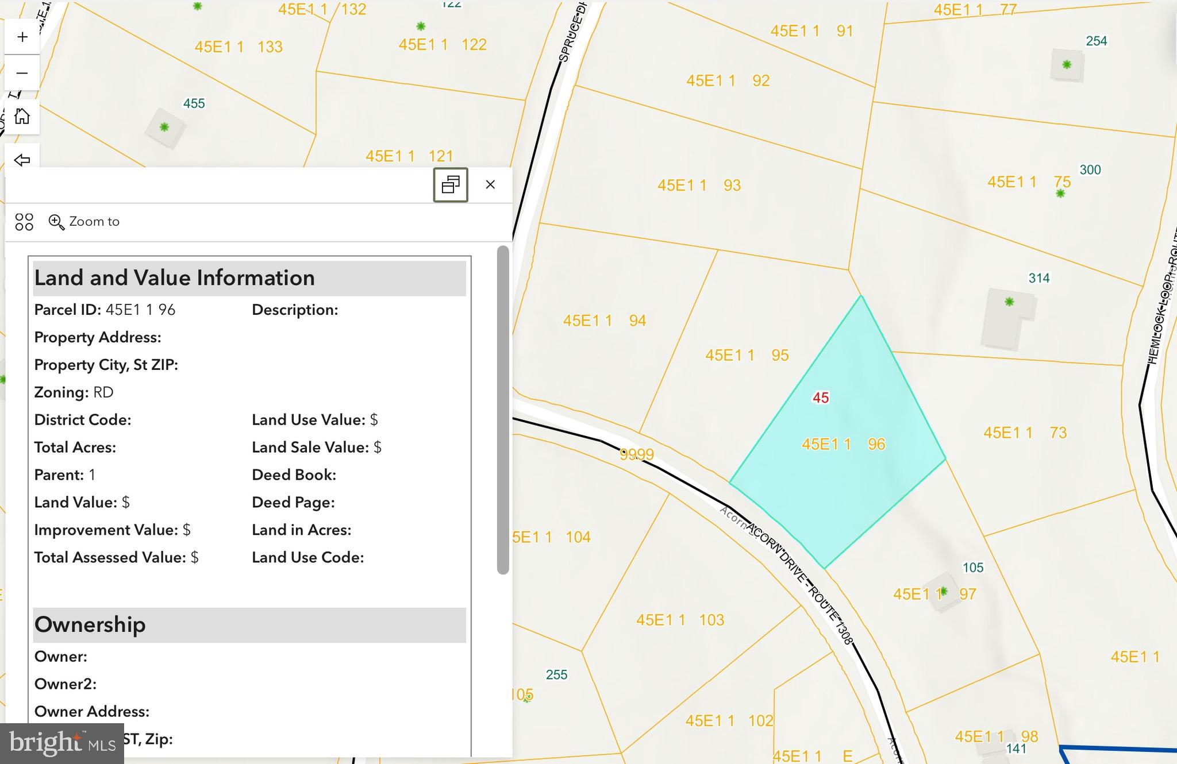Select parcel labeled 45E1 1 122
Screen dimensions: 1177x764
coord(443,45)
